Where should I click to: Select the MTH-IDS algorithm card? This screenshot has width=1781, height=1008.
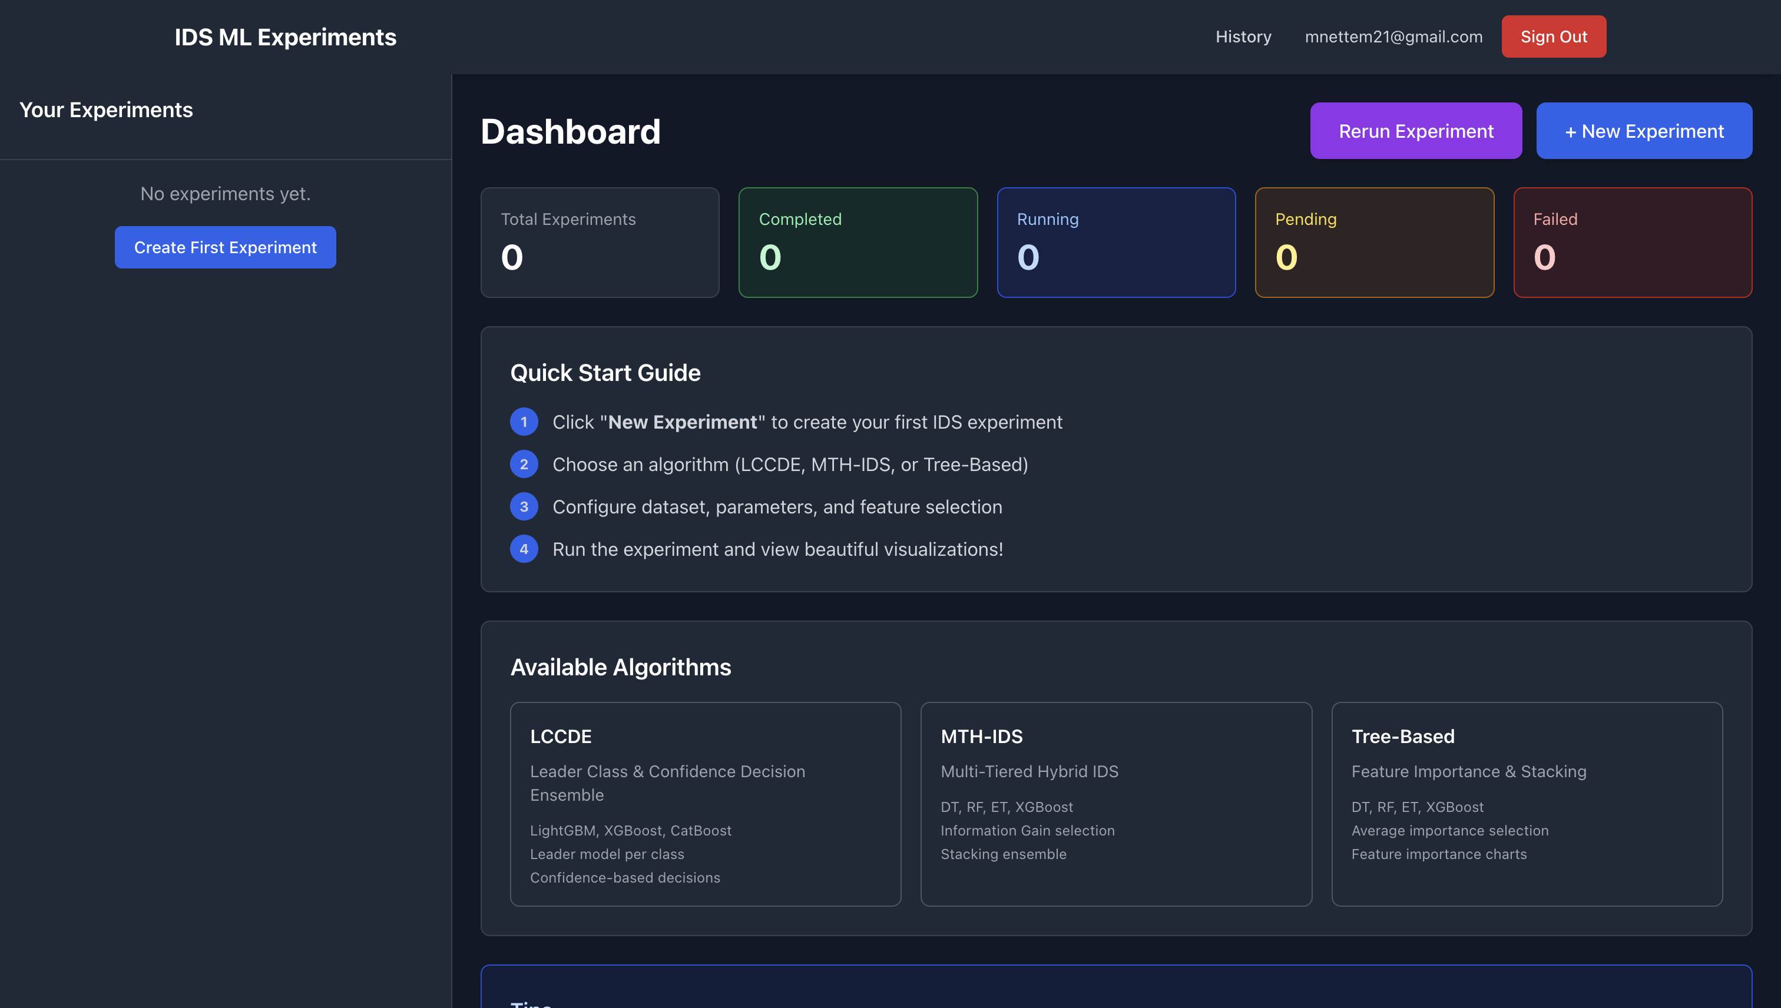point(1115,803)
